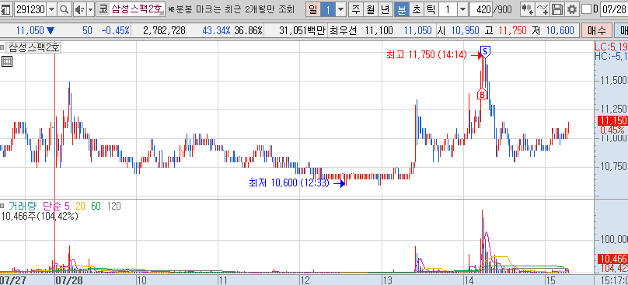Screen dimensions: 628x285
Task: Click the red B buy marker on chart
Action: point(482,94)
